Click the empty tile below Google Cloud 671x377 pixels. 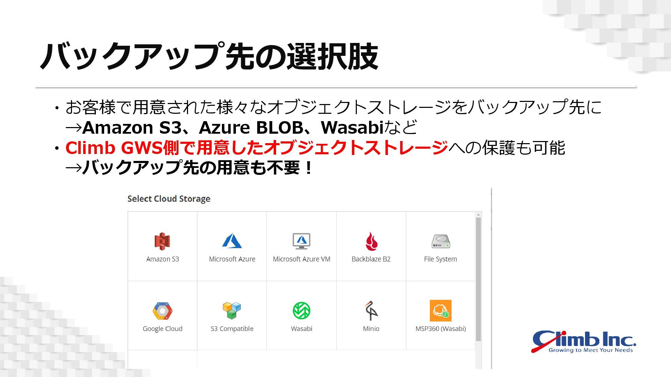(x=163, y=360)
